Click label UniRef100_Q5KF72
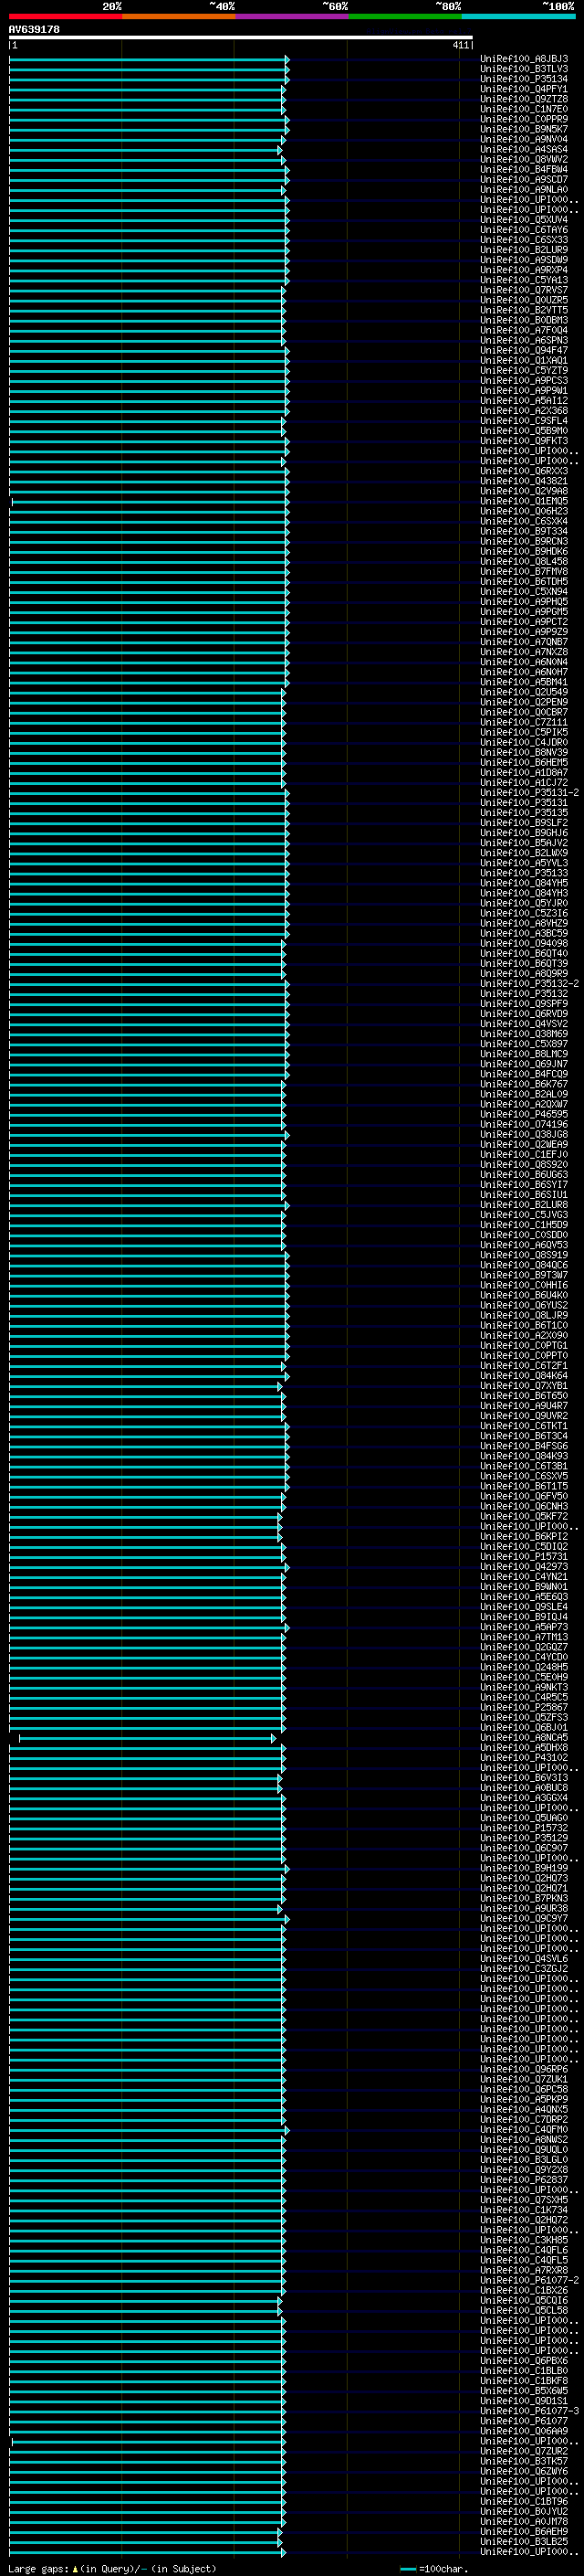Screen dimensions: 584x2576 point(524,1516)
